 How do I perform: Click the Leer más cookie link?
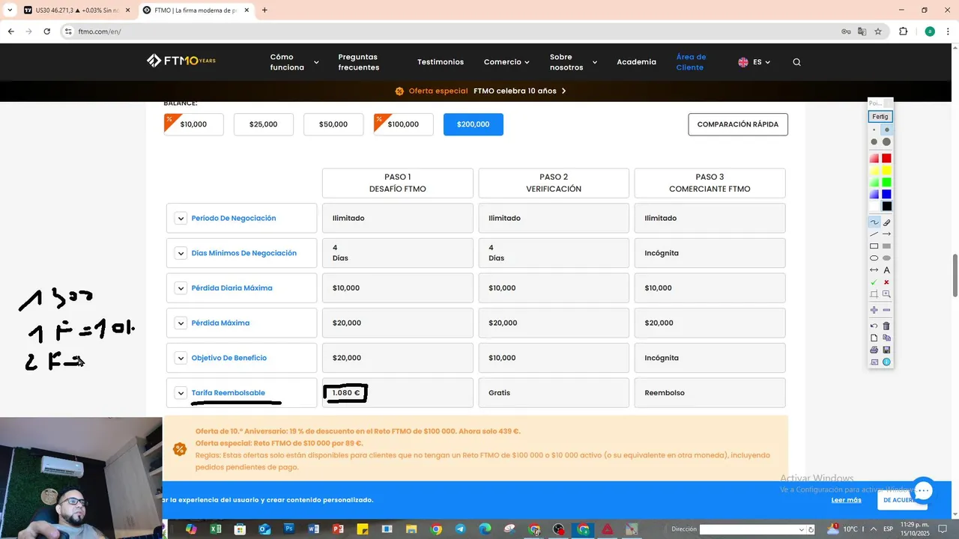tap(846, 500)
